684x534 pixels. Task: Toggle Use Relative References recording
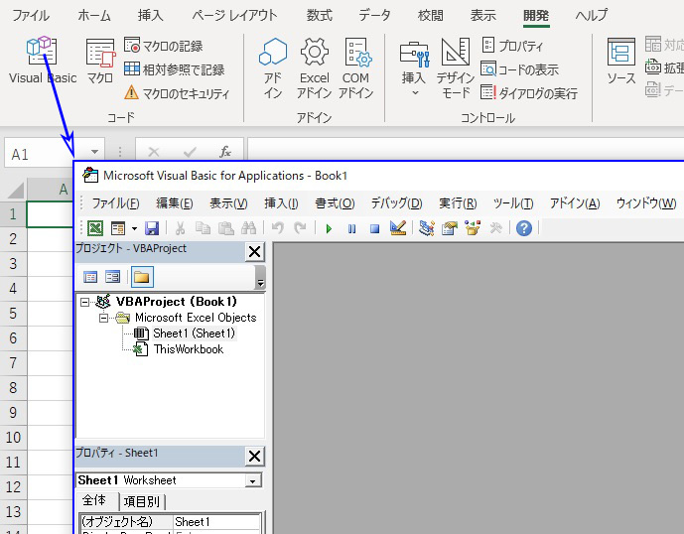point(175,69)
